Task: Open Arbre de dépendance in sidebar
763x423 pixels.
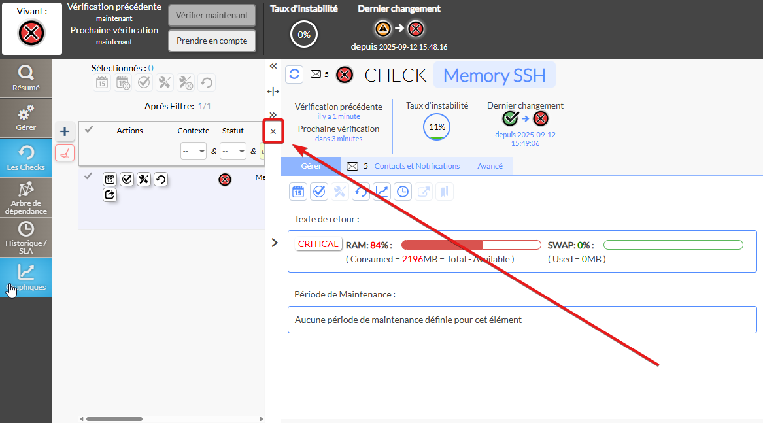Action: (26, 197)
